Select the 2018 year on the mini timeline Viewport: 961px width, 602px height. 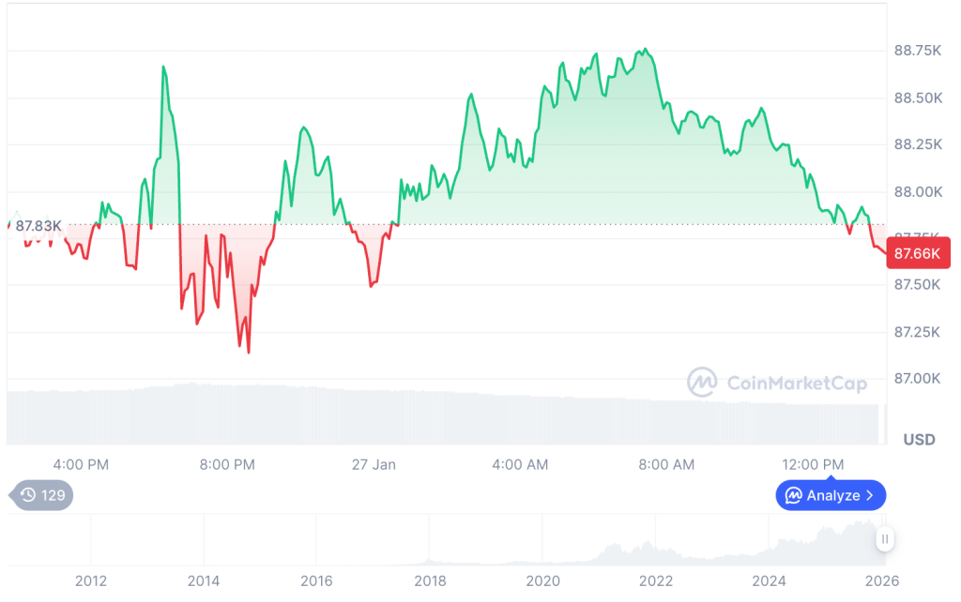[x=430, y=580]
